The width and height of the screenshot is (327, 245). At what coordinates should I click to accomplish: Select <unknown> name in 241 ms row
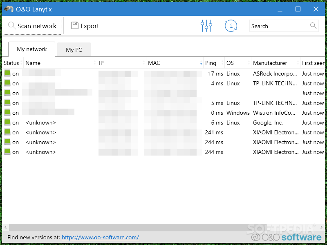click(x=41, y=132)
